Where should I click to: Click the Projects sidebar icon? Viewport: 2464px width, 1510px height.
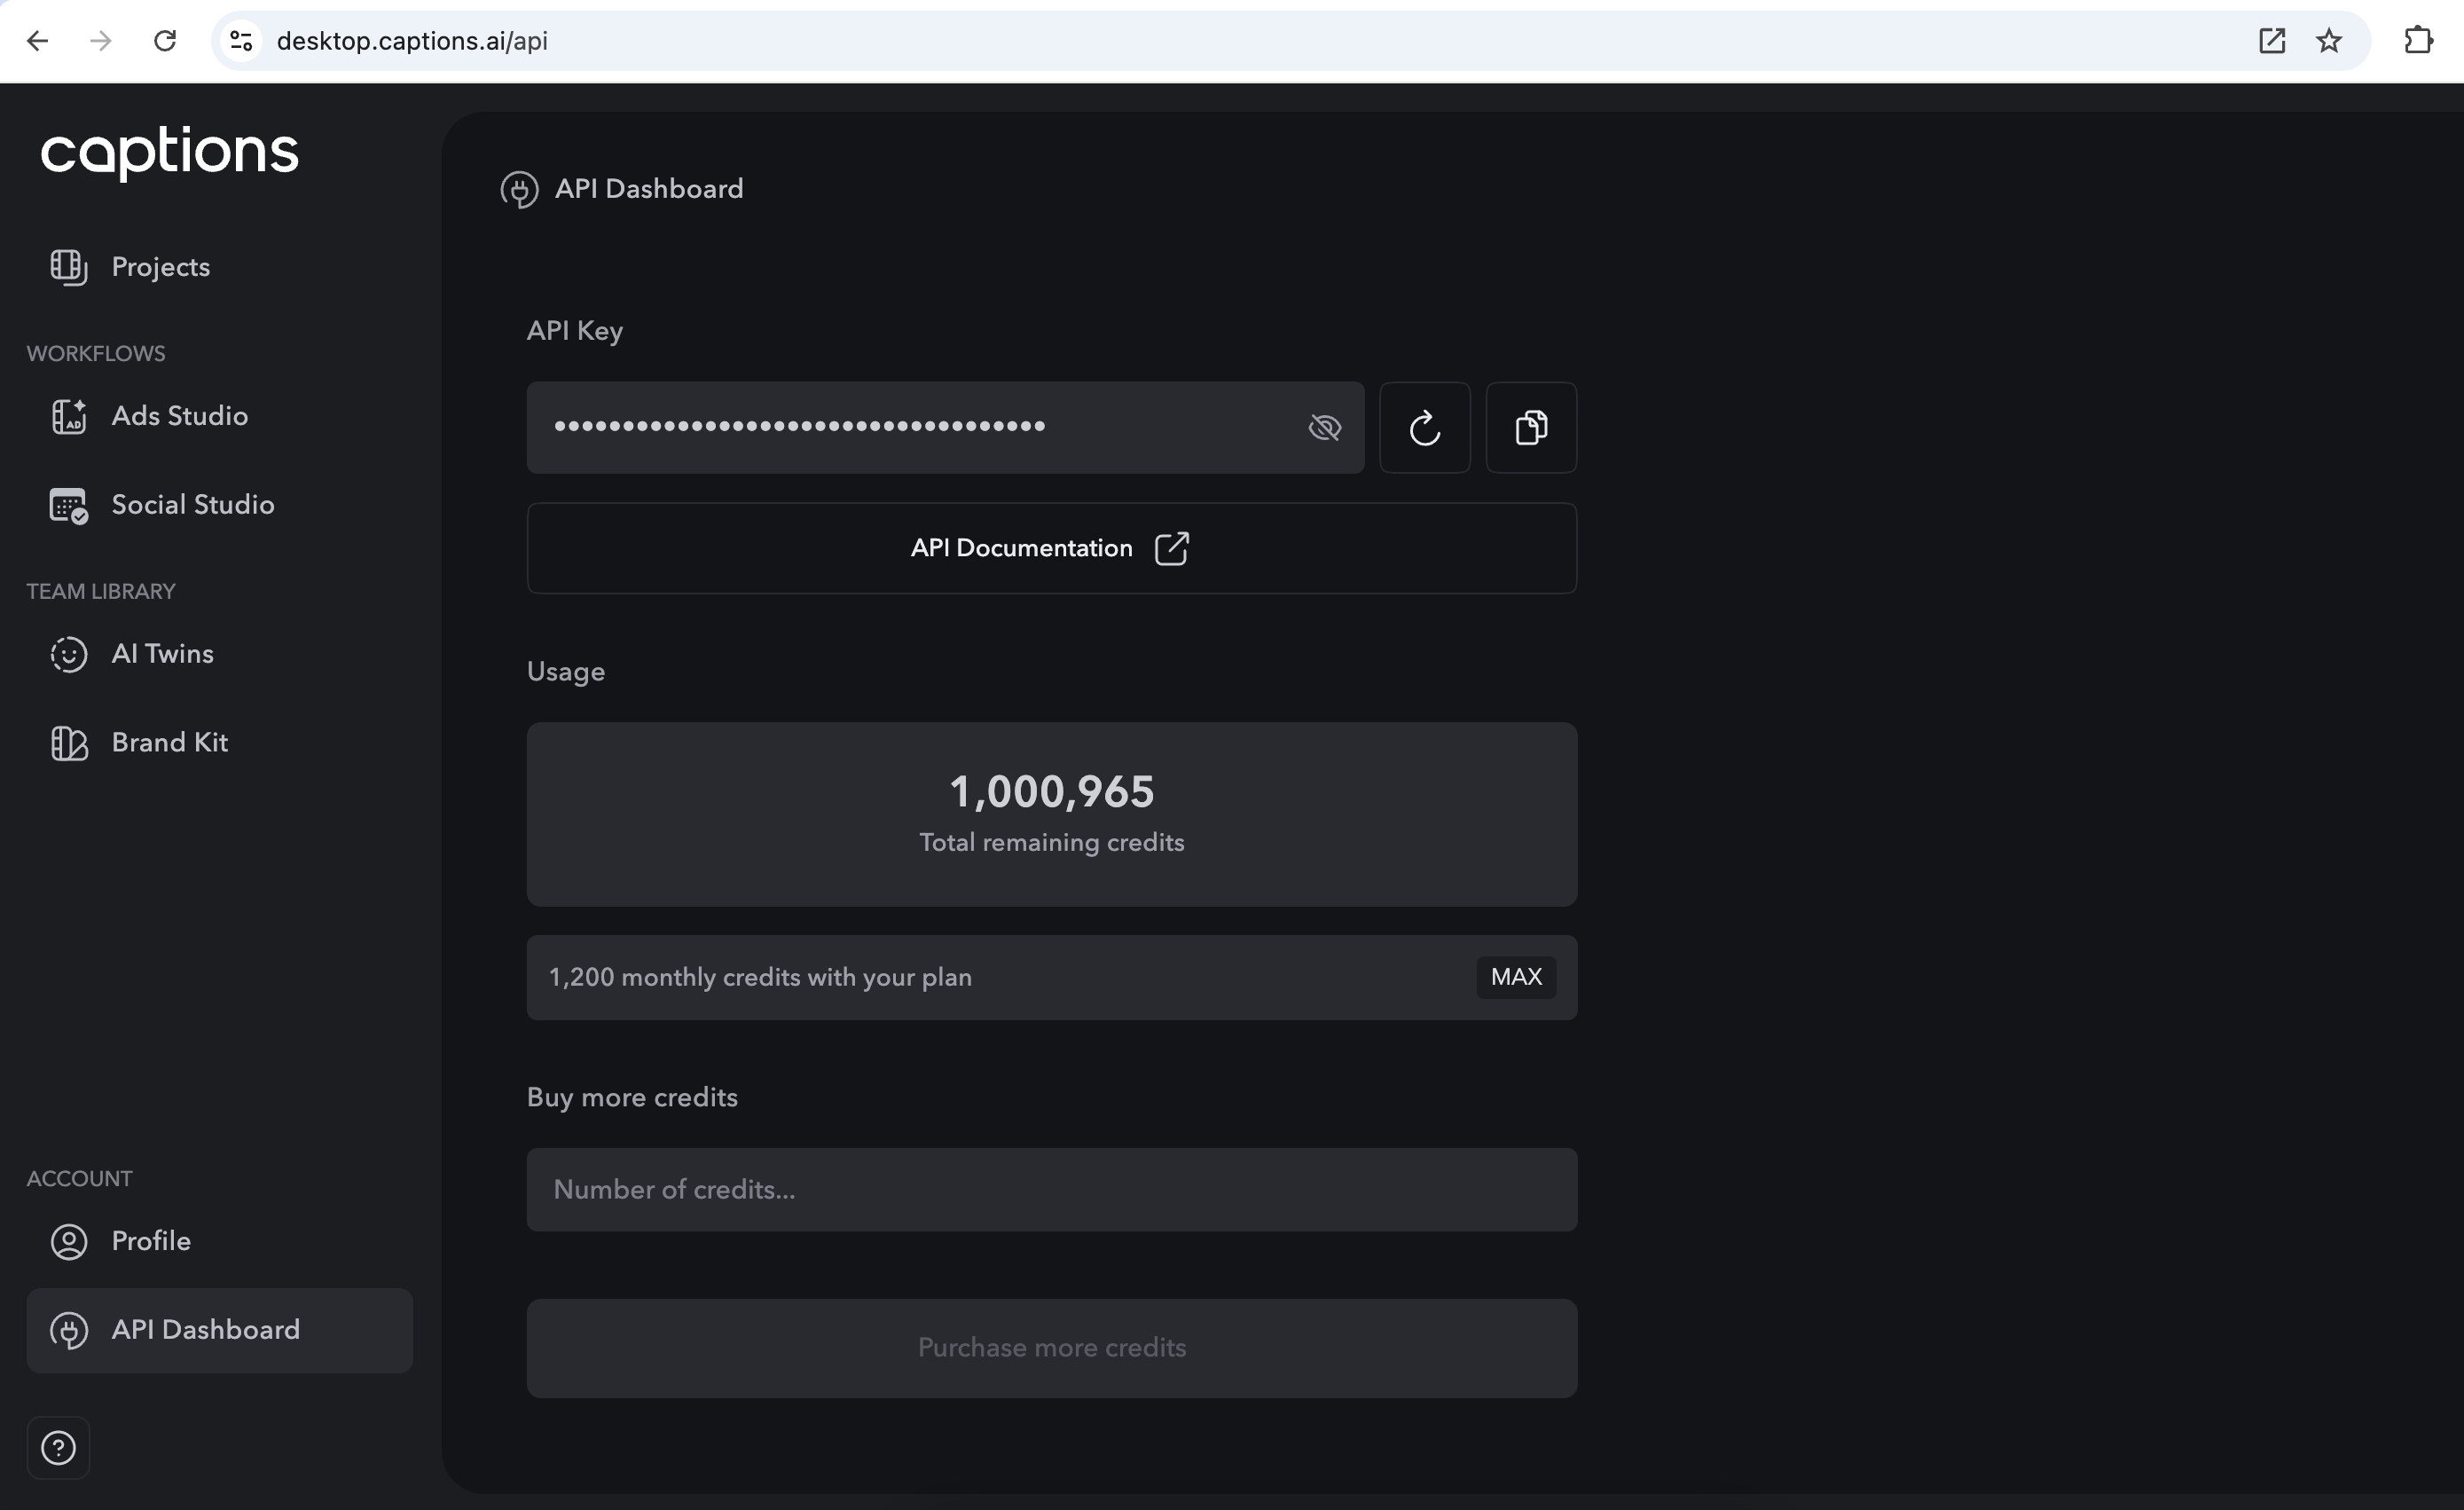tap(68, 267)
